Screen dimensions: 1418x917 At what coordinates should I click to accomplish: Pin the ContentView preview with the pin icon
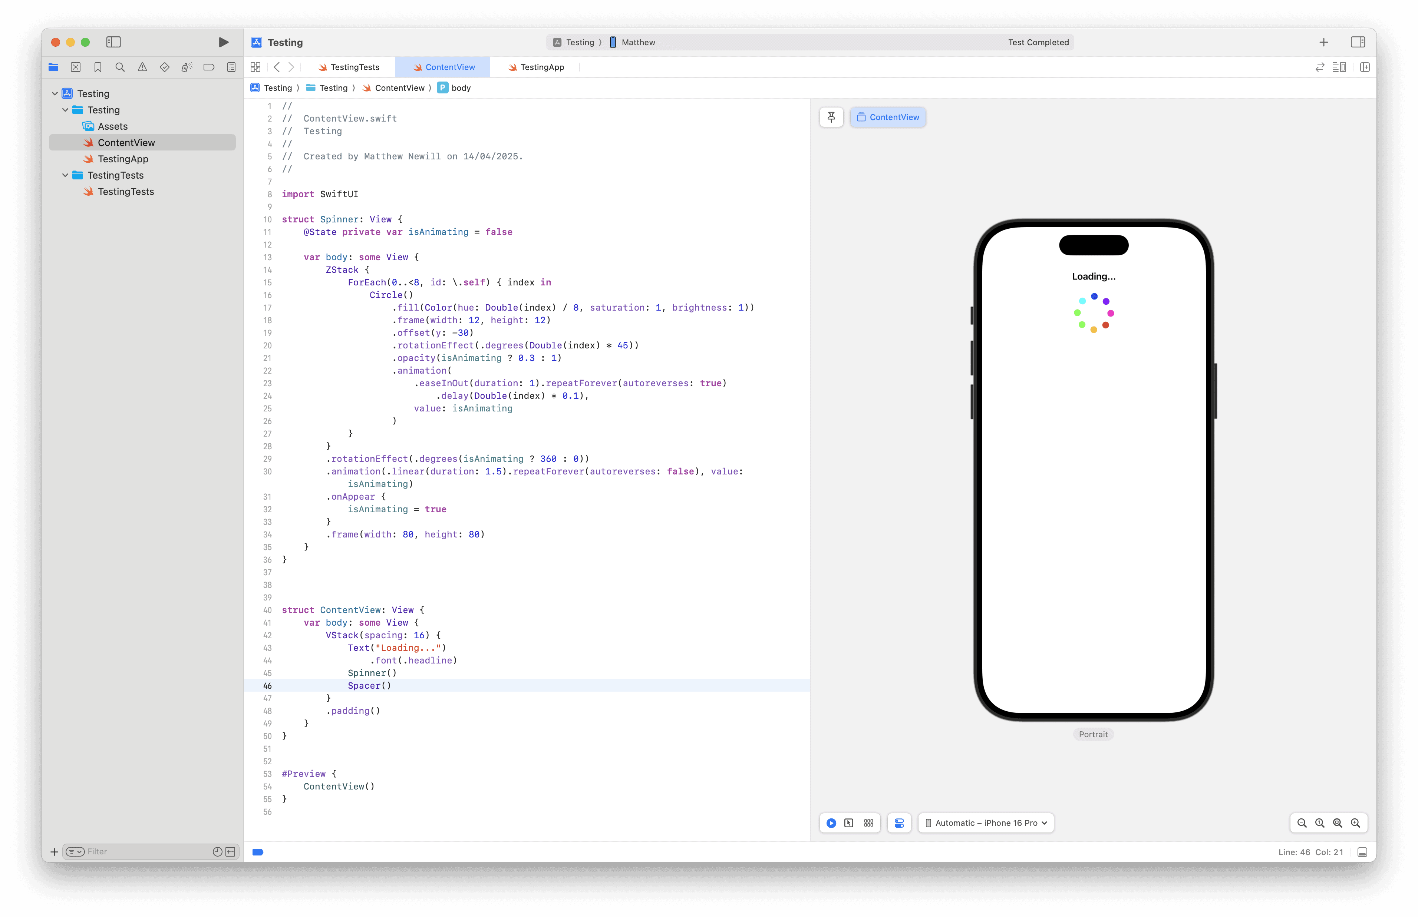coord(831,117)
